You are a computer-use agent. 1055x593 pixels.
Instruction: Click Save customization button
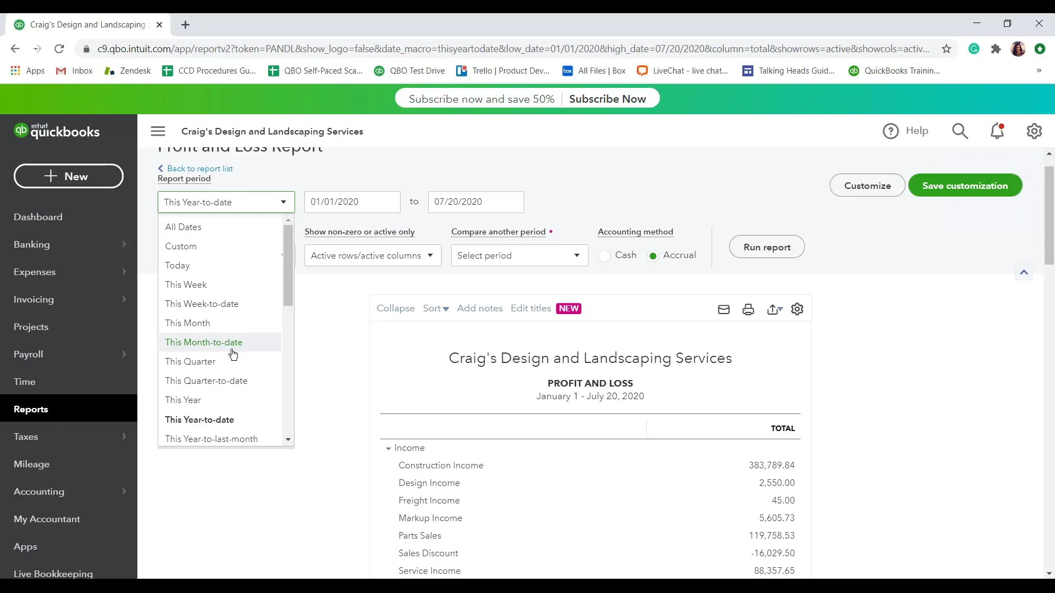tap(965, 186)
